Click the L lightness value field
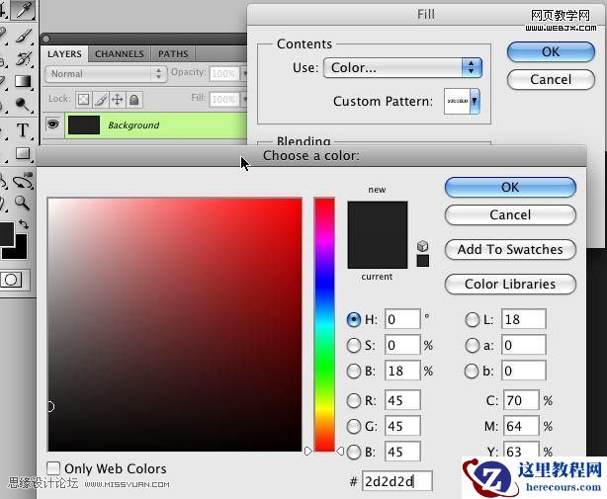This screenshot has height=499, width=607. pos(524,319)
